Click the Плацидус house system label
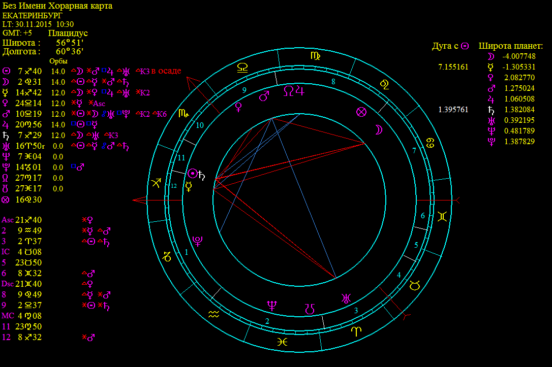Viewport: 552px width, 367px height. click(68, 33)
